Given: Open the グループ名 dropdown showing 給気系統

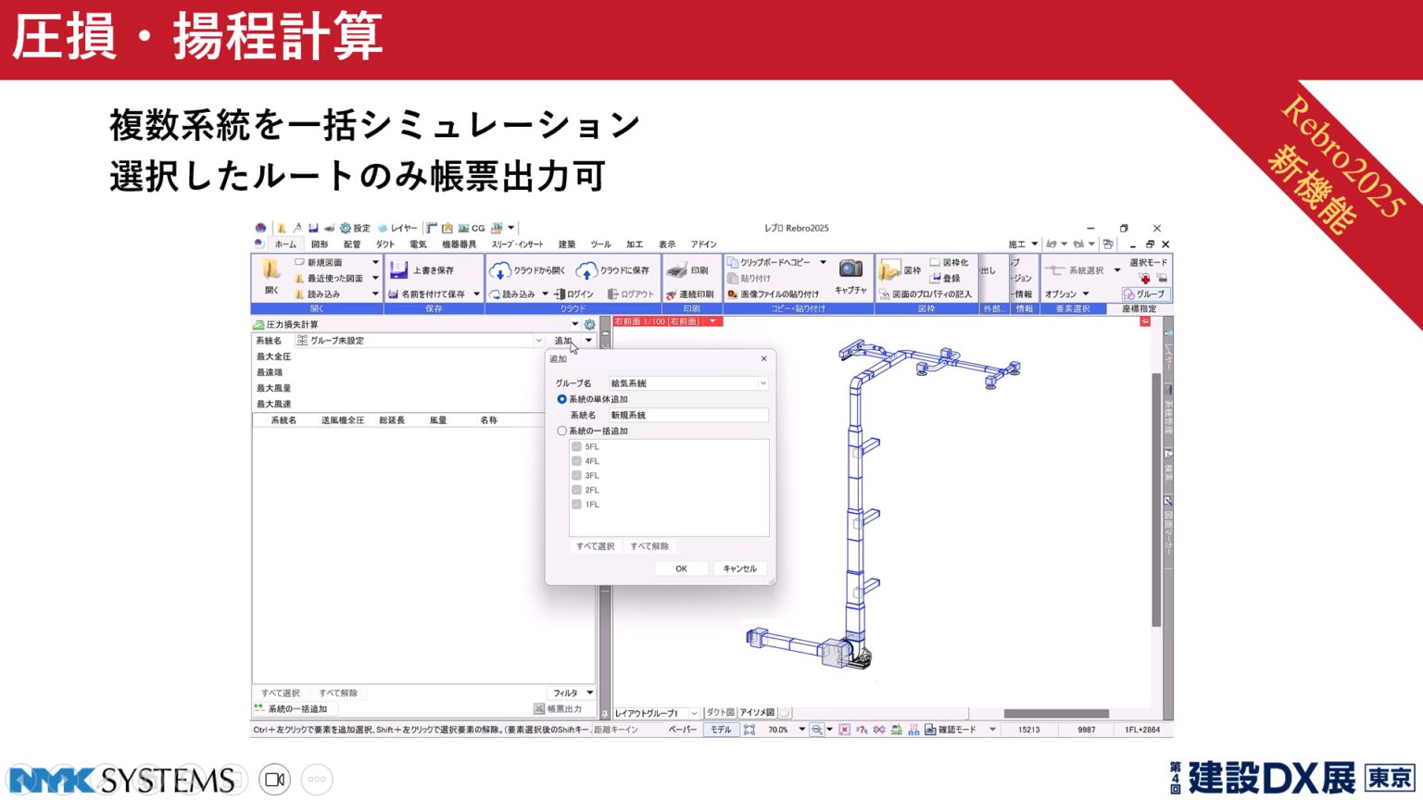Looking at the screenshot, I should tap(762, 383).
